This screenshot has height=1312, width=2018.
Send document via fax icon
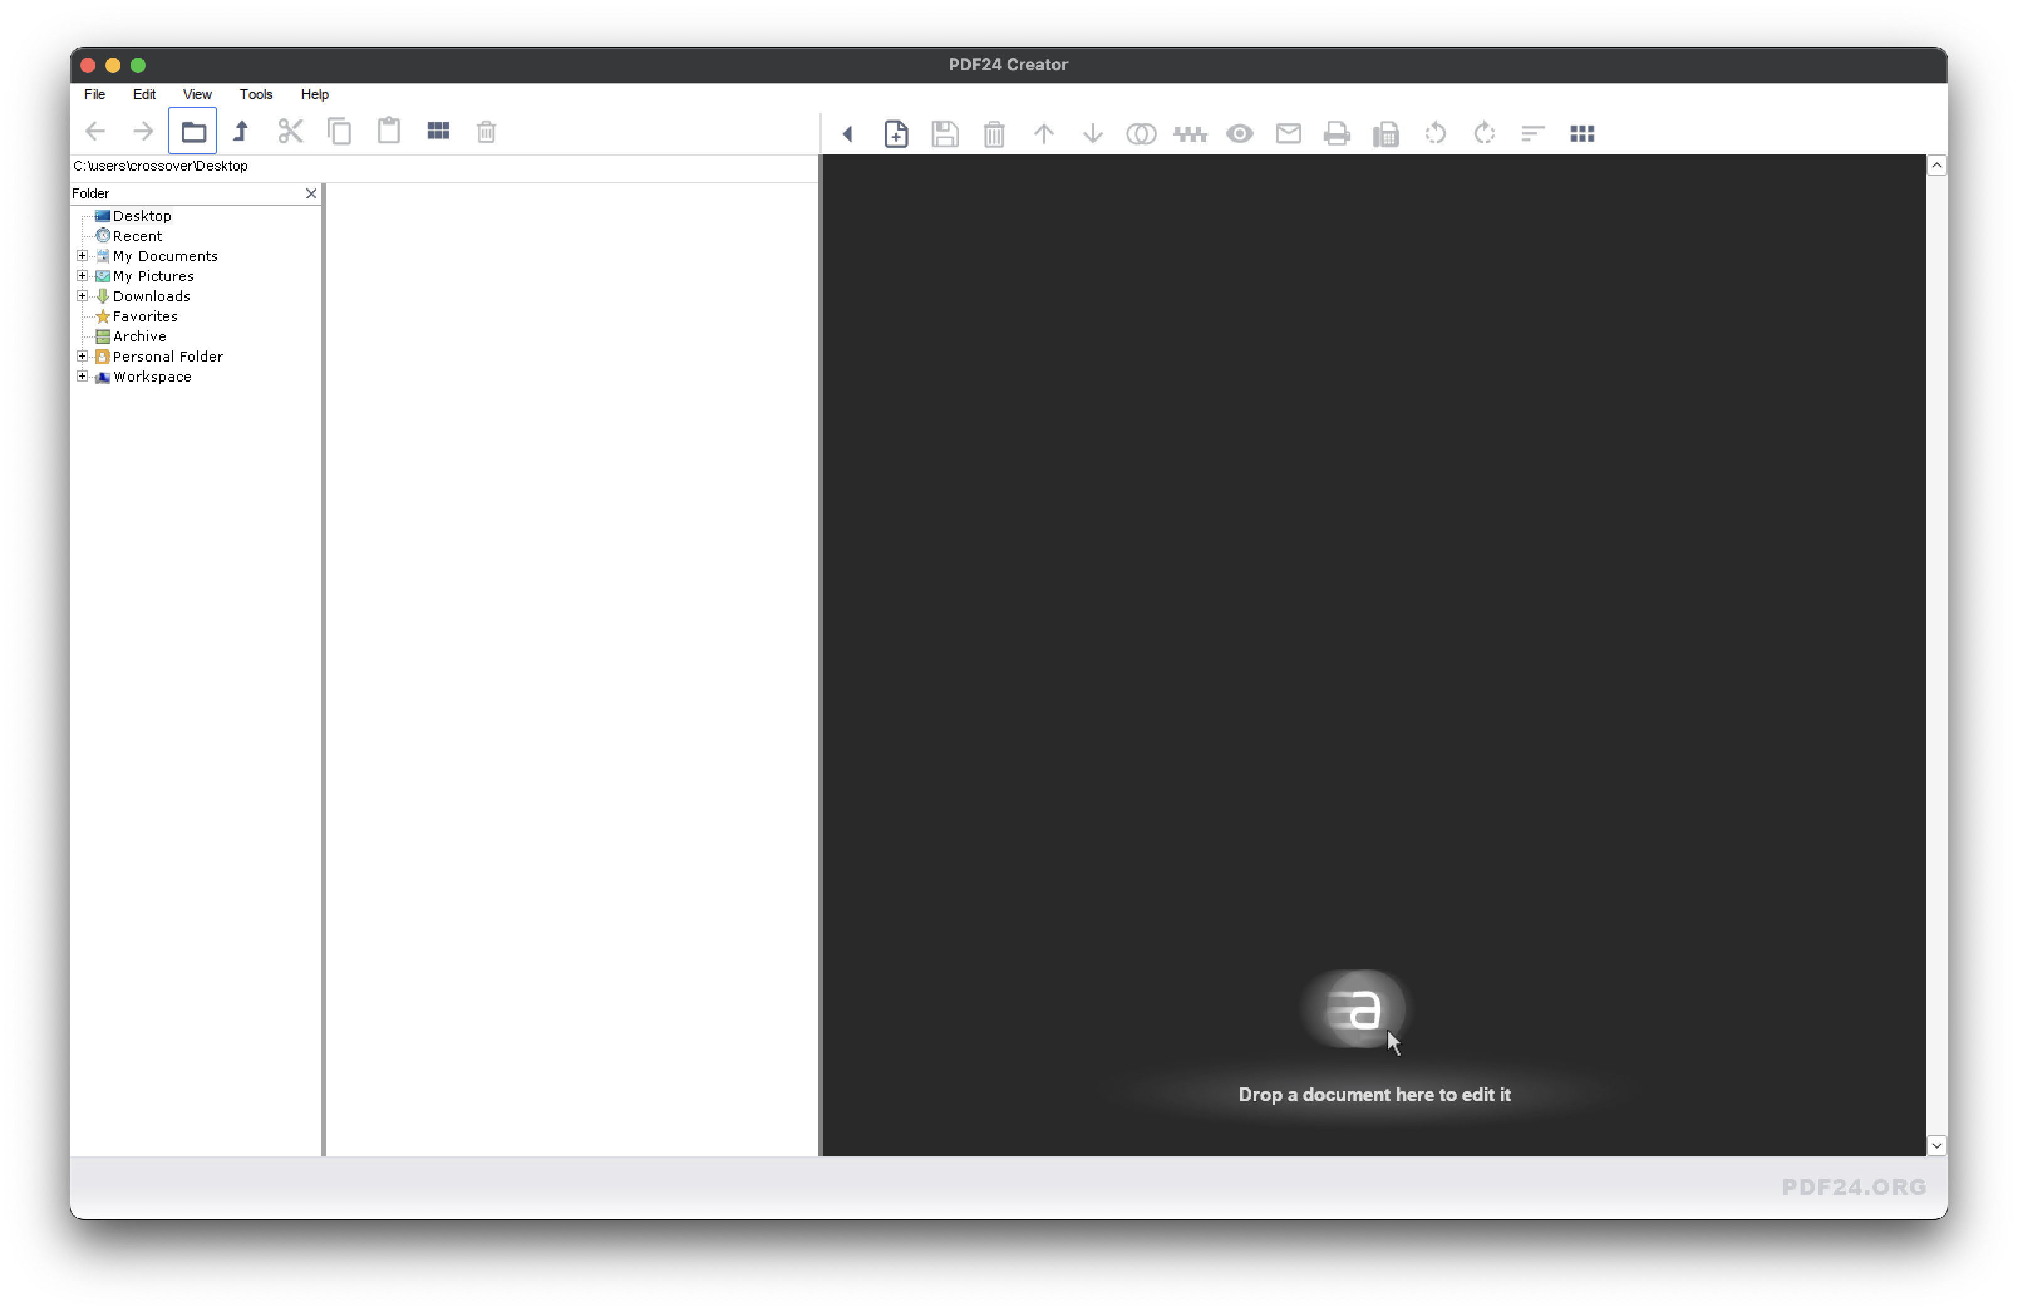point(1385,134)
